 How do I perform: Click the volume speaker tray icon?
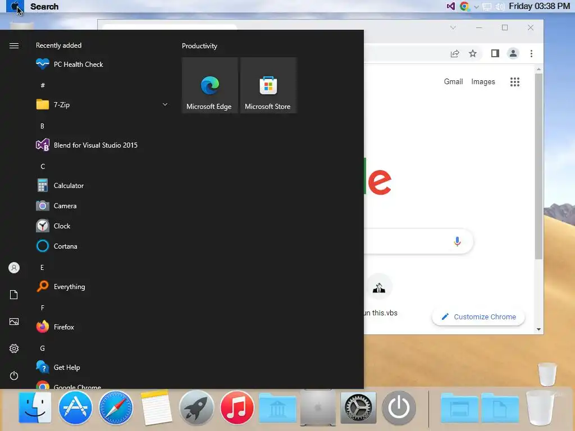[500, 7]
